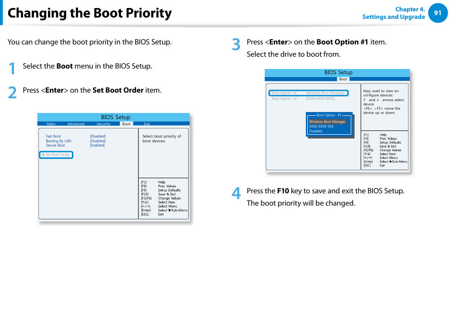Change the Secure Boot [Enabled] value

(97, 145)
